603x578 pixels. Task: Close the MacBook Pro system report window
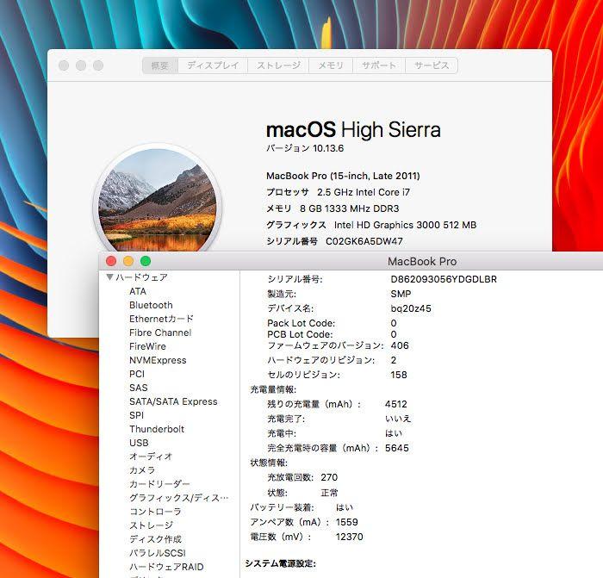[x=111, y=261]
